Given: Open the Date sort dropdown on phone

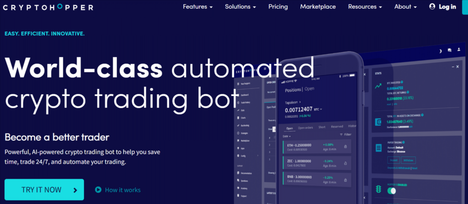Looking at the screenshot, I should pos(287,136).
